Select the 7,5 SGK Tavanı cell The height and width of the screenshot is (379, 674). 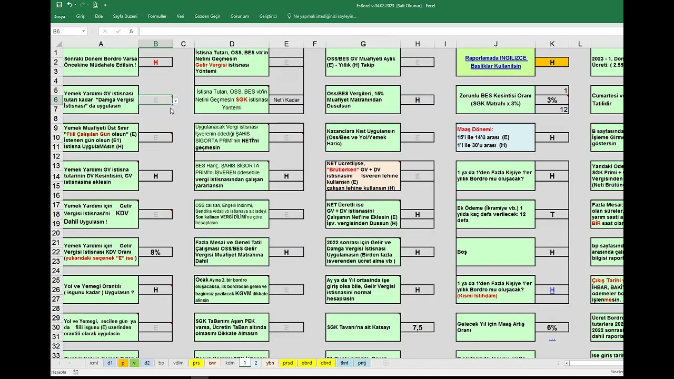point(417,327)
